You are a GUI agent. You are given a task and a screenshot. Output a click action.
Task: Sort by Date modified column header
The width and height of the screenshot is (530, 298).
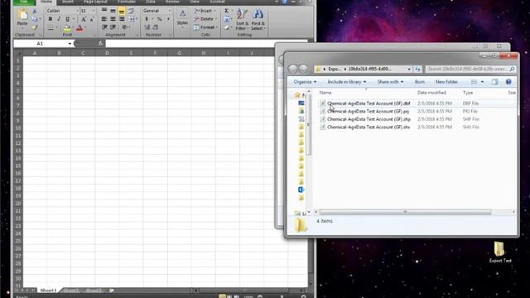(431, 93)
